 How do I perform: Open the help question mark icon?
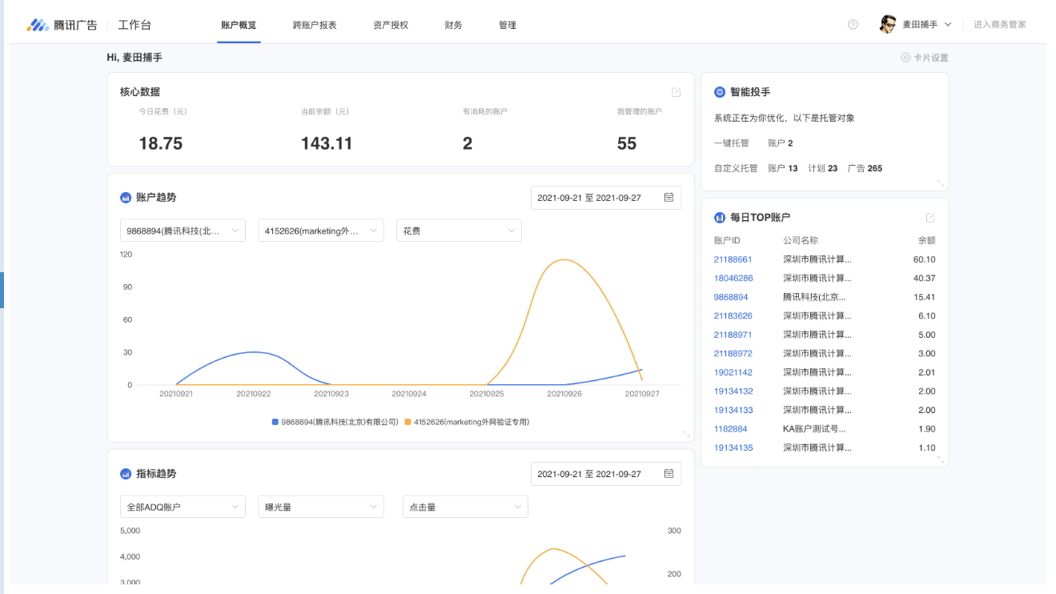coord(853,25)
